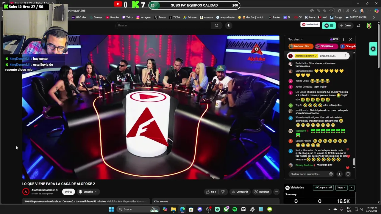
Task: Open Spotify from the taskbar
Action: [x=235, y=209]
